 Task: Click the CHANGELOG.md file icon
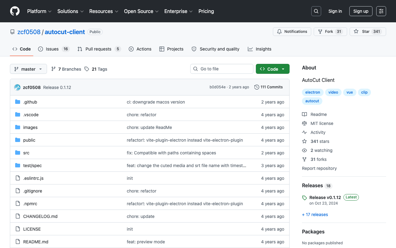(18, 216)
